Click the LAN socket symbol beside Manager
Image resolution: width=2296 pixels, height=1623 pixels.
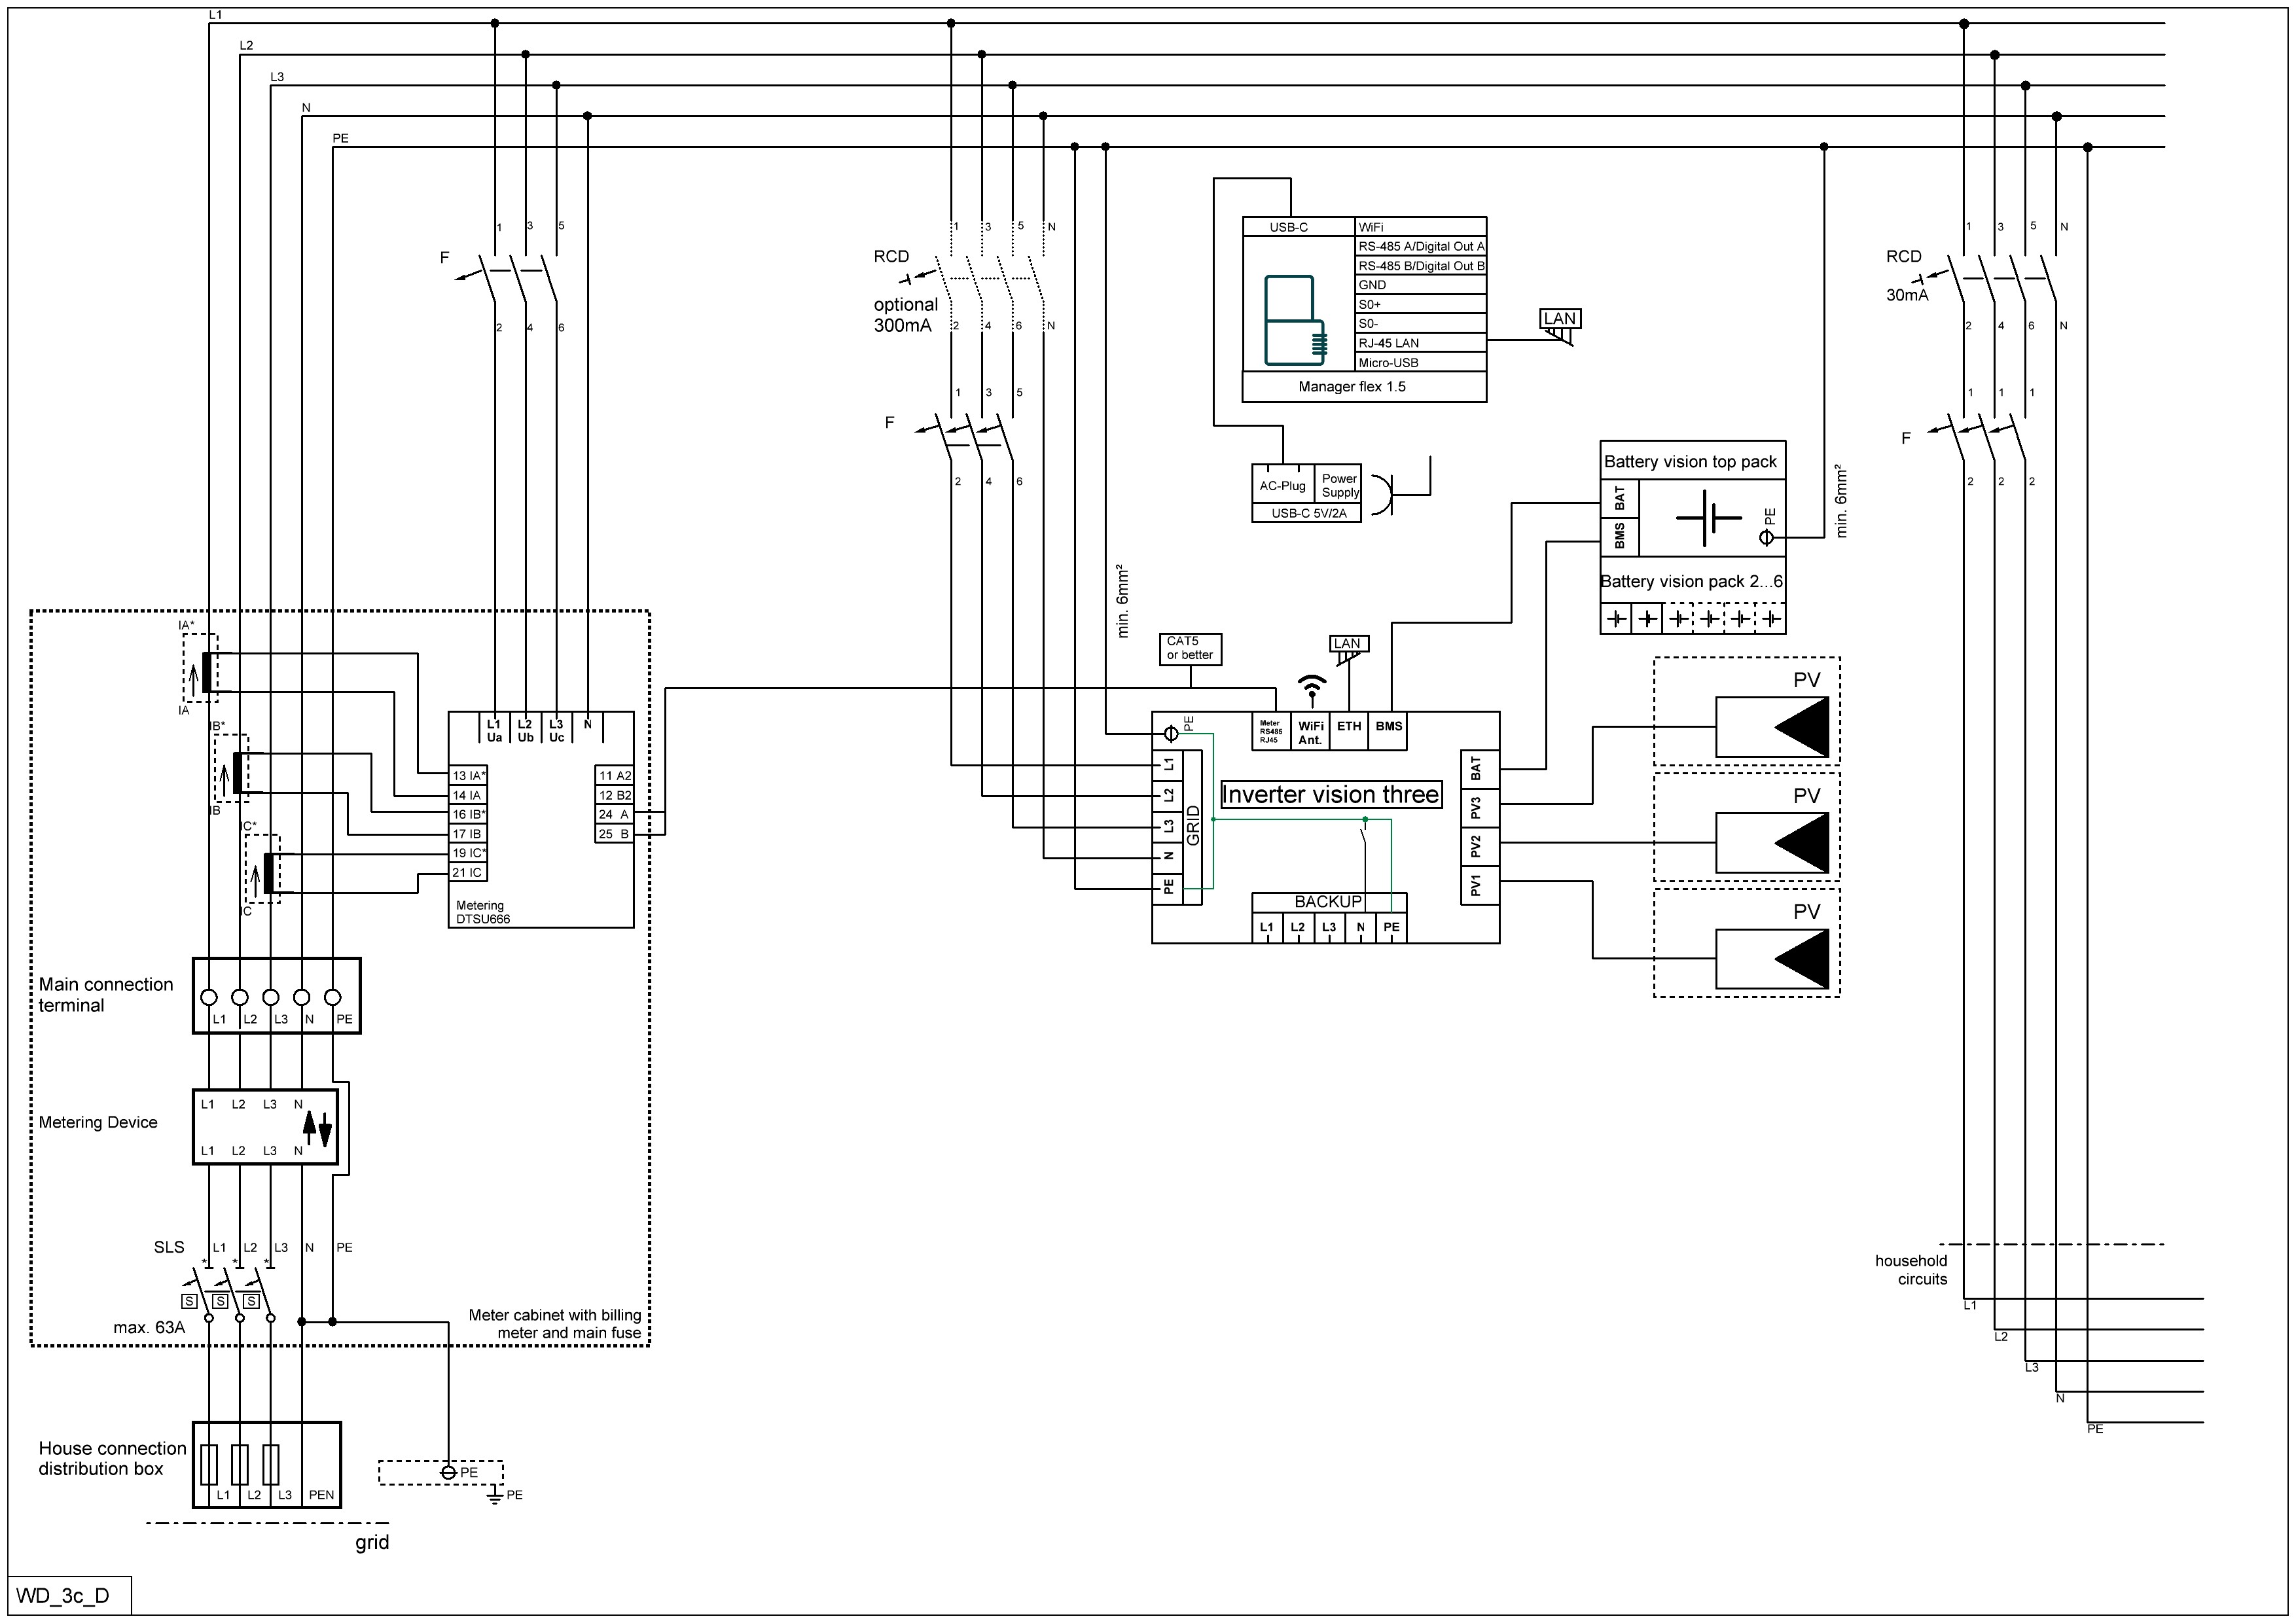[x=1560, y=324]
